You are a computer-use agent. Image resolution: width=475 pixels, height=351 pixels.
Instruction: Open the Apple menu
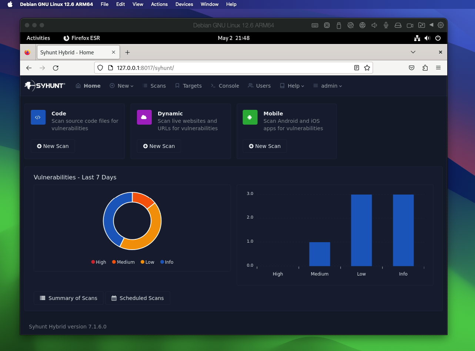tap(10, 4)
